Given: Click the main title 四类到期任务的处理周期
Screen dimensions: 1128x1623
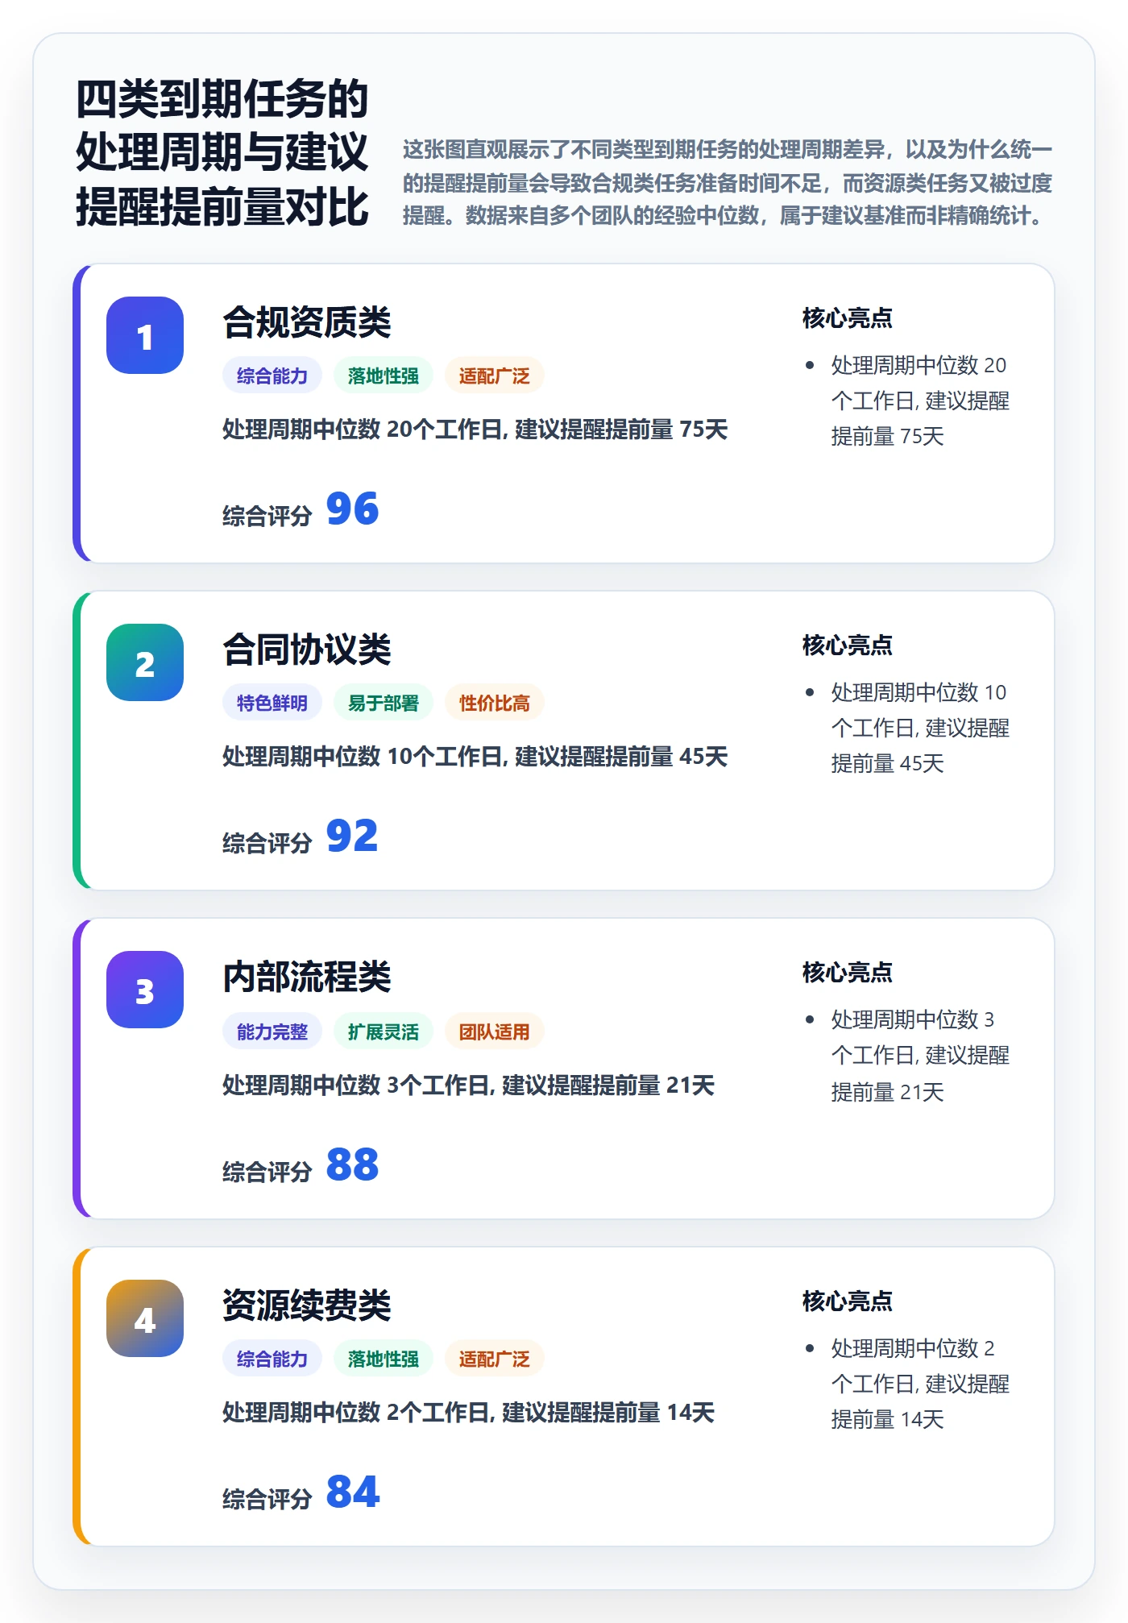Looking at the screenshot, I should point(222,152).
